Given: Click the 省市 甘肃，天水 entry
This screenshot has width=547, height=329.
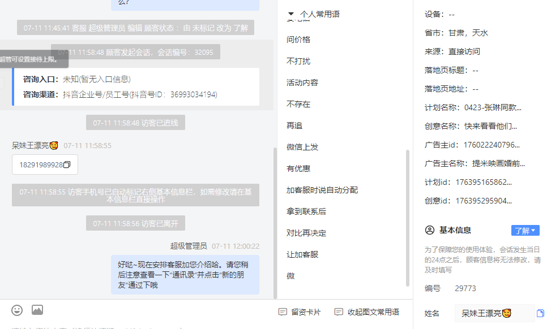Looking at the screenshot, I should tap(456, 33).
